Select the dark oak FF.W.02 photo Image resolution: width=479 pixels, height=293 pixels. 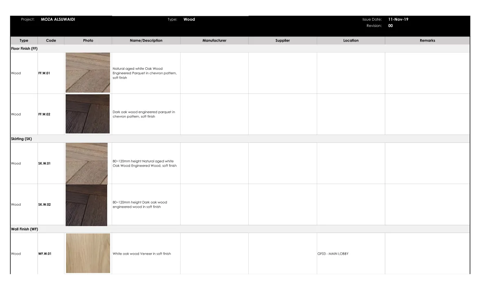88,114
